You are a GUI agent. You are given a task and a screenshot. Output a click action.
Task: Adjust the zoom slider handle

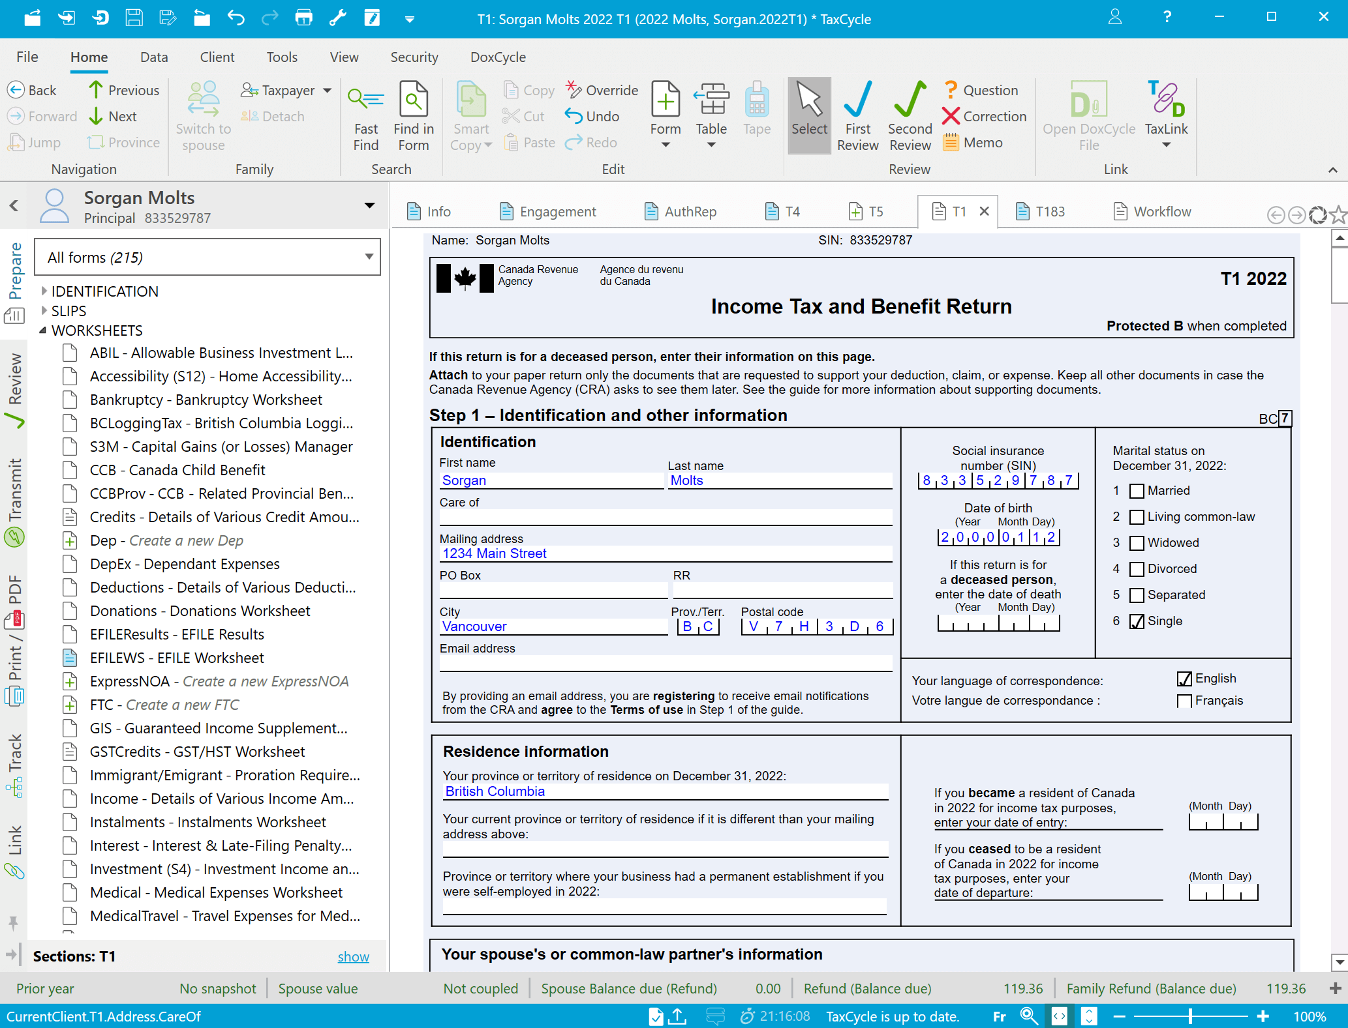point(1191,1016)
